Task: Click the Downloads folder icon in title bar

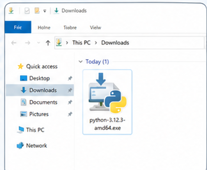Action: (x=11, y=11)
